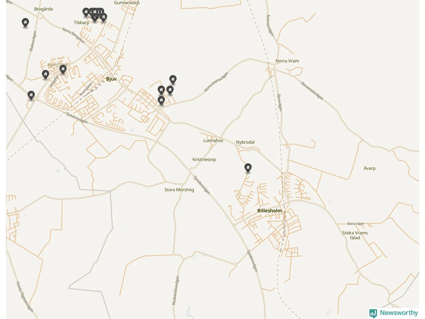Viewport: 425px width, 319px height.
Task: Select the southwestern house marker near Bjuv
Action: pos(31,96)
